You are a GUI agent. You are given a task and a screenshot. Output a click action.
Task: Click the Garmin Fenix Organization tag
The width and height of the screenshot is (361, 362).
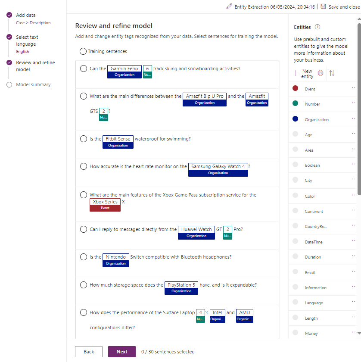pos(124,72)
